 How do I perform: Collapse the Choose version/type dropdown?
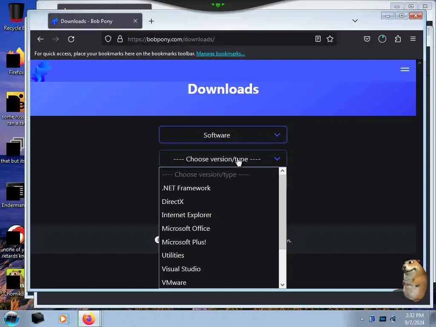[223, 159]
